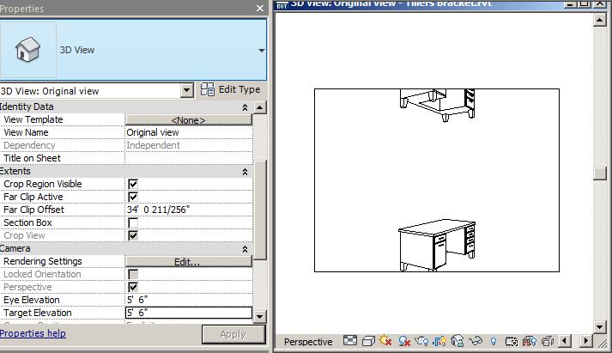Click the Properties list scroll up arrow
612x353 pixels.
pyautogui.click(x=260, y=107)
